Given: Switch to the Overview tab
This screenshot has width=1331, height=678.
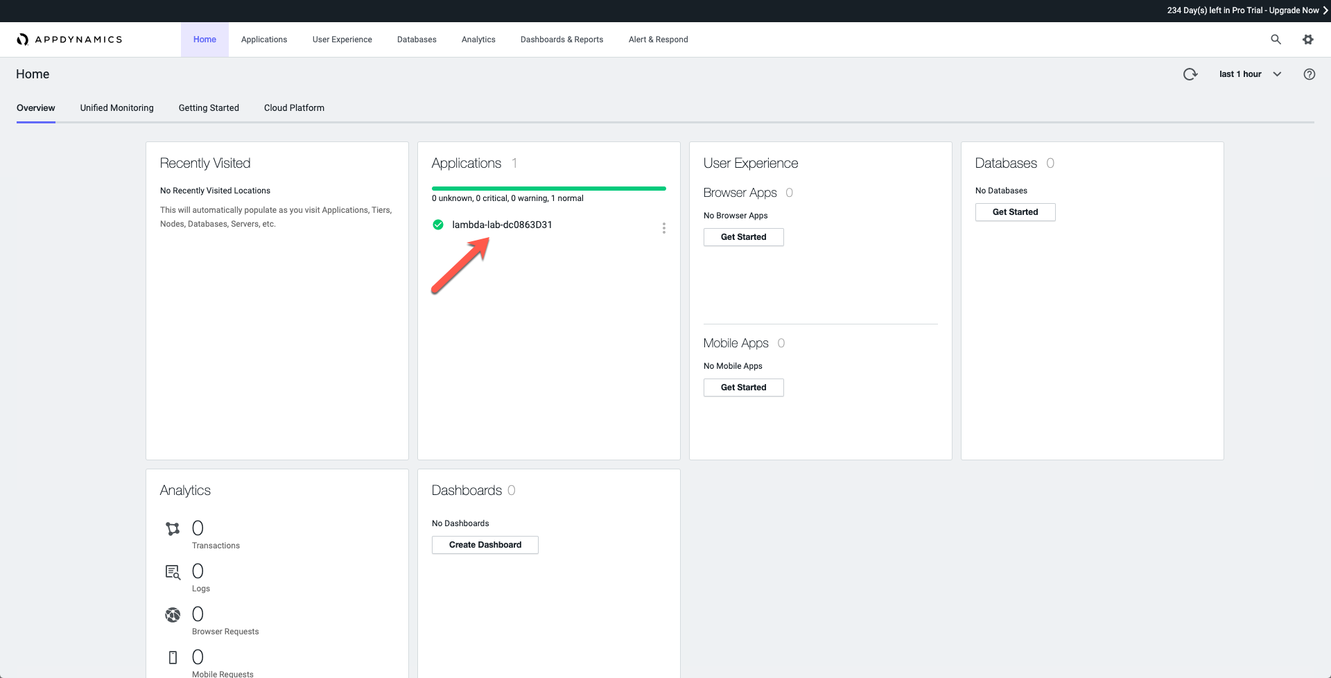Looking at the screenshot, I should click(x=36, y=108).
